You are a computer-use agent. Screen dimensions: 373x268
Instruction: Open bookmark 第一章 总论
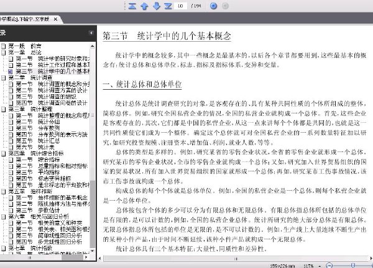point(25,52)
